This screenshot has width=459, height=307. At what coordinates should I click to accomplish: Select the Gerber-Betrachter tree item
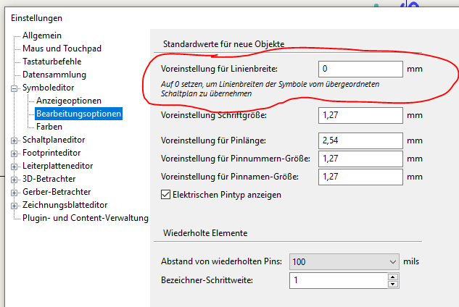pos(57,192)
